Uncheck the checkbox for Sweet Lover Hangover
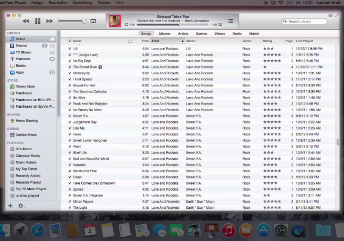 [70, 140]
